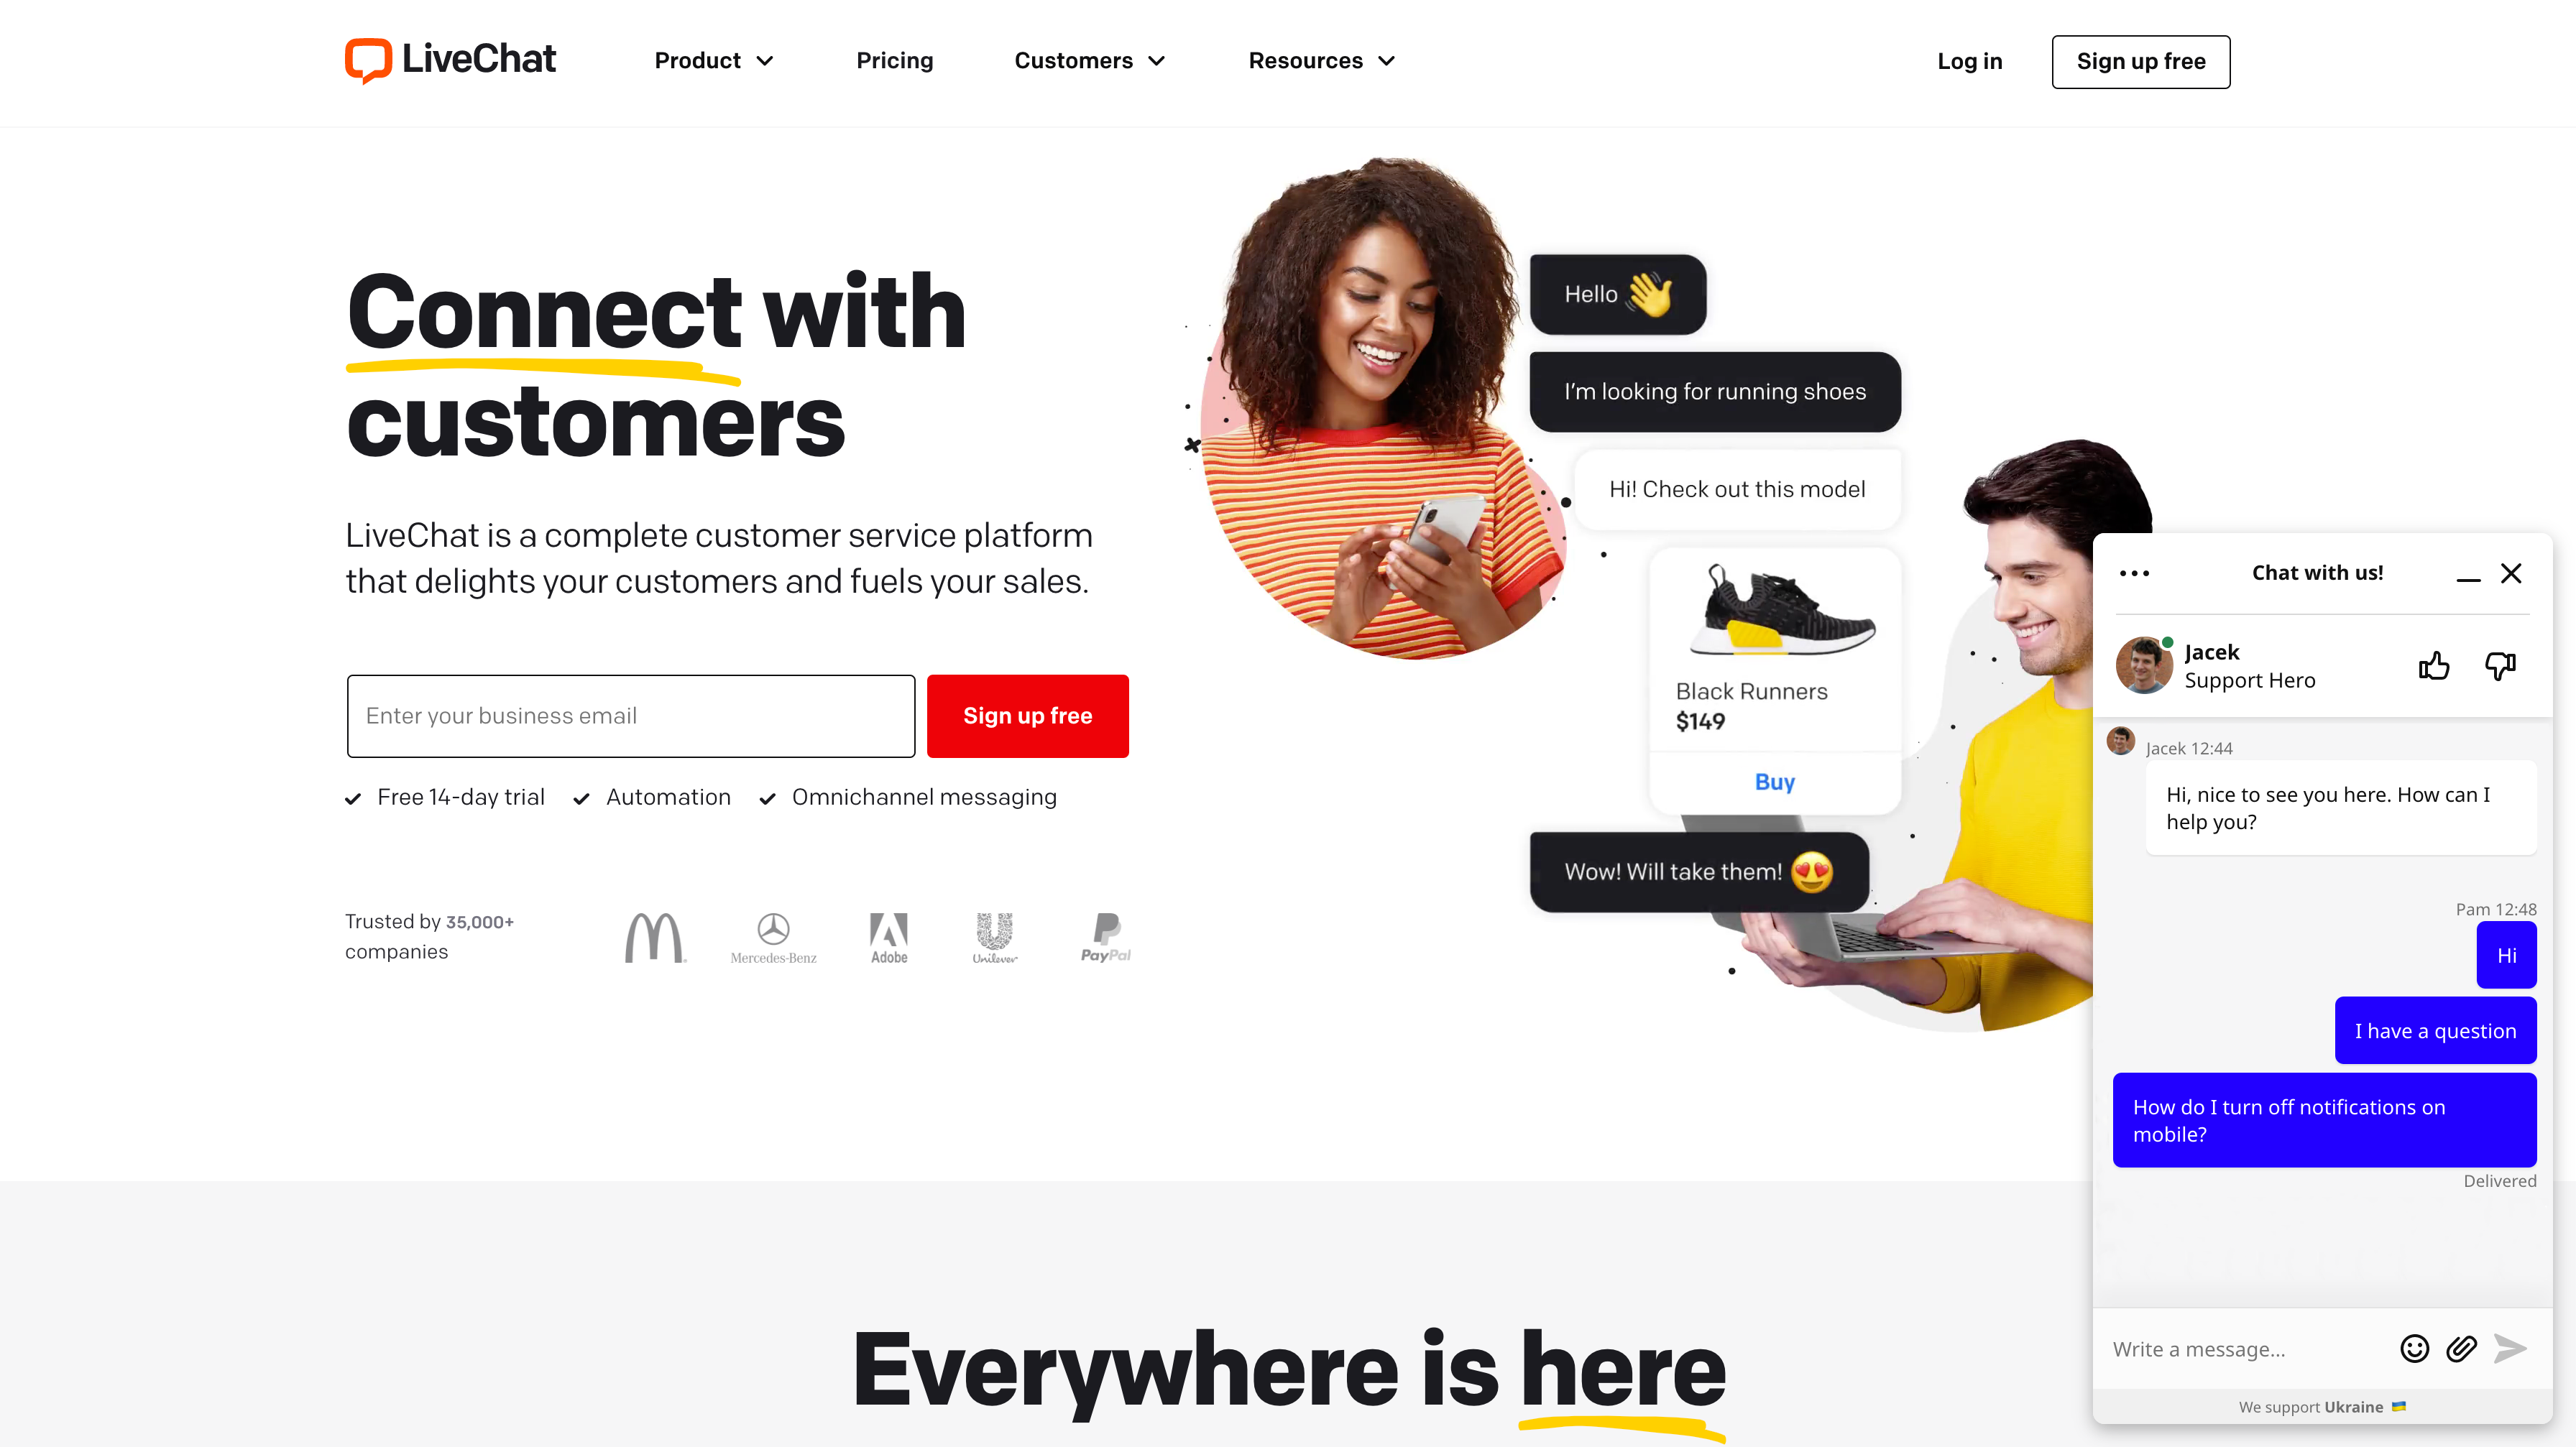Click the Buy button for Black Runners
The image size is (2576, 1447).
click(1775, 782)
